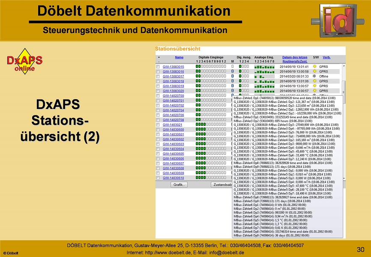Image resolution: width=371 pixels, height=257 pixels.
Task: Select the checkbox next to GWI-14030610
Action: pos(158,178)
